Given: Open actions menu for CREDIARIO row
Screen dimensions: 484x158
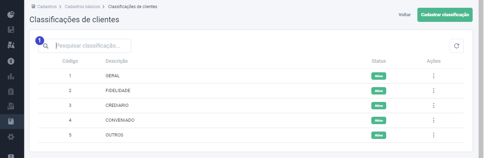Looking at the screenshot, I should (433, 105).
